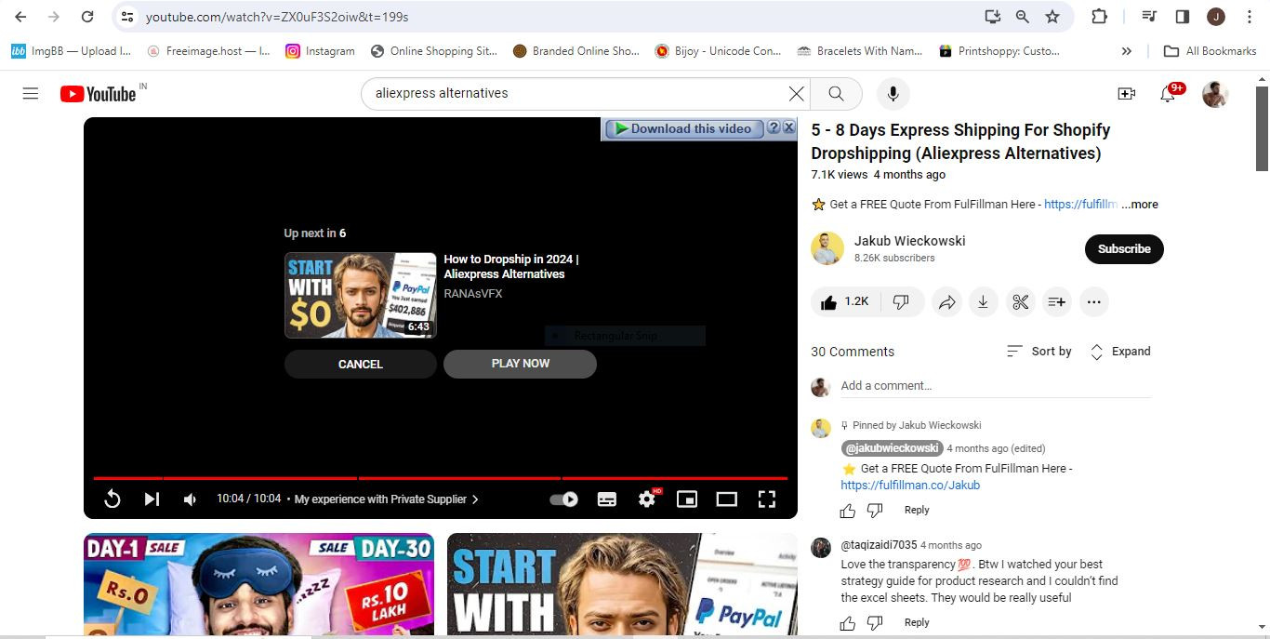The width and height of the screenshot is (1270, 639).
Task: Open Instagram bookmark
Action: (320, 51)
